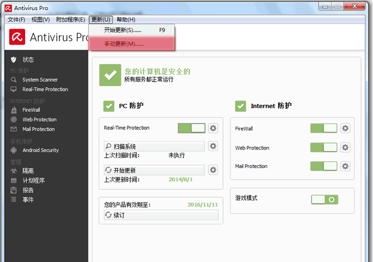Toggle the FireWall switch off
This screenshot has height=262, width=373.
coord(324,128)
